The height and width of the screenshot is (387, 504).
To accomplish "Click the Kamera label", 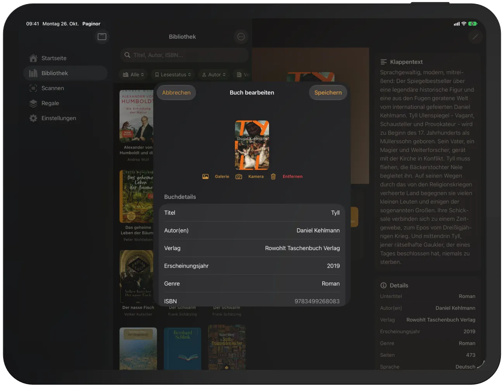I will click(256, 176).
